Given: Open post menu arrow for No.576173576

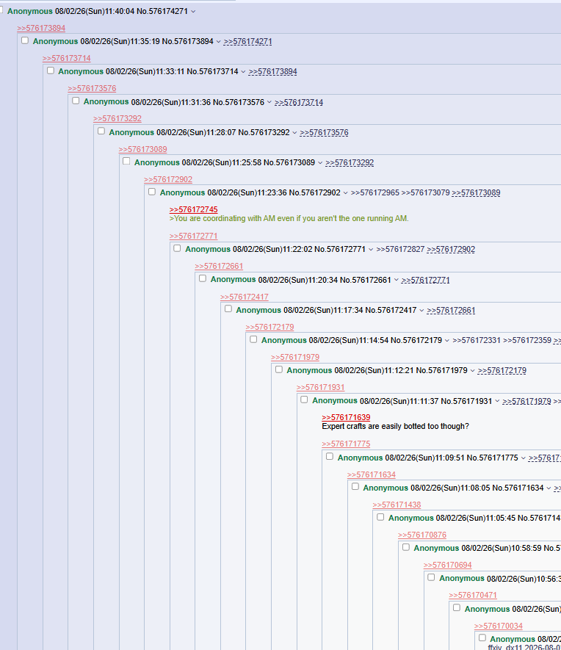Looking at the screenshot, I should pyautogui.click(x=269, y=102).
